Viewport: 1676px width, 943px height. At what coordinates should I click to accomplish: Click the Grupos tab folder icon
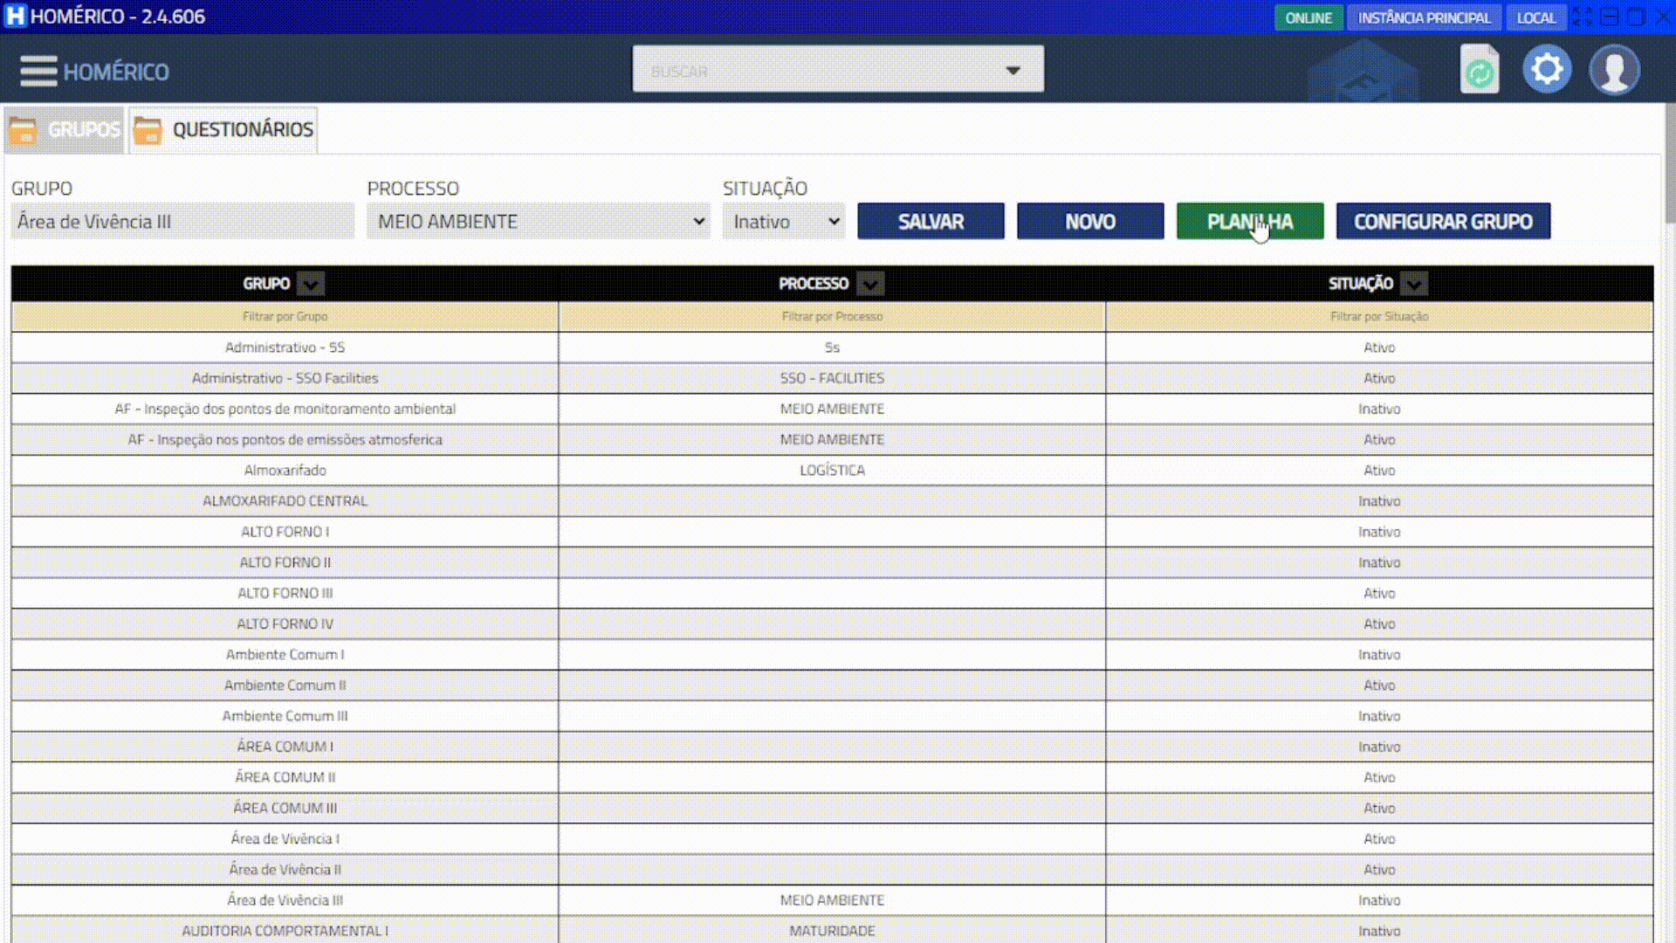coord(23,130)
